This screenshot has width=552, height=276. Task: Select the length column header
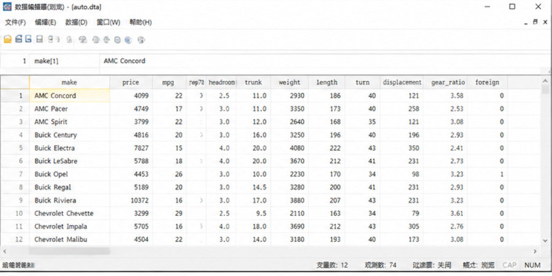coord(327,82)
